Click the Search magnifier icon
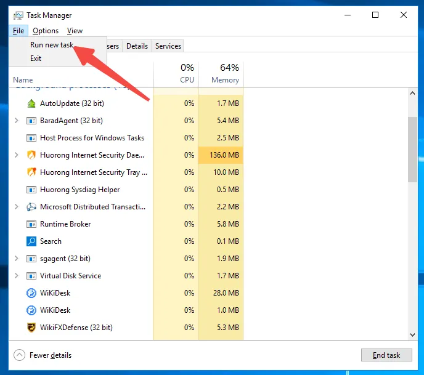Screen dimensions: 424x375 click(x=31, y=241)
